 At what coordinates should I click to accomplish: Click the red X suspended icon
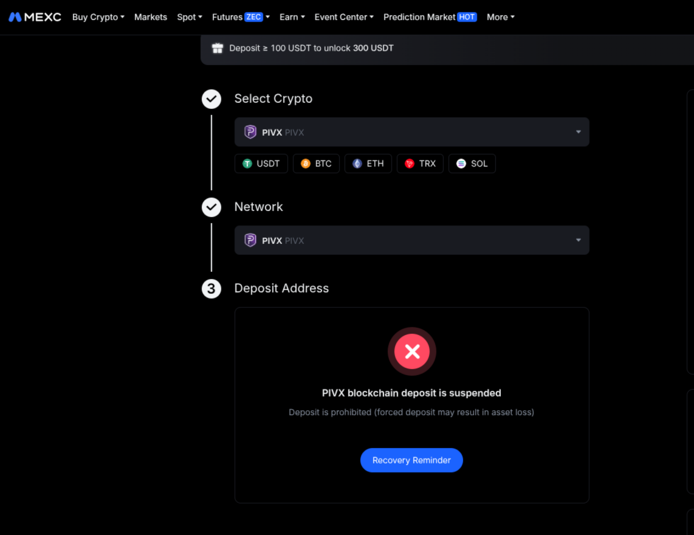click(412, 351)
